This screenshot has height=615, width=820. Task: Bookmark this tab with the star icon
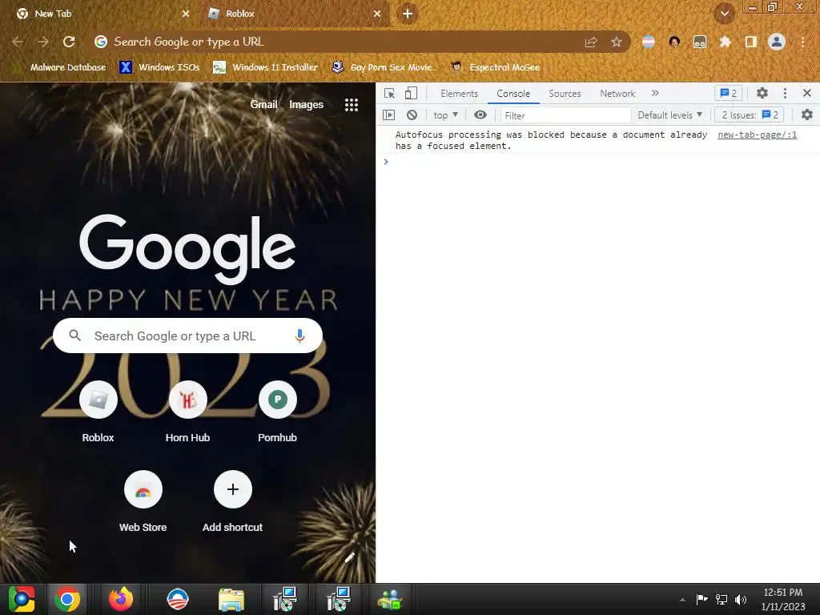(617, 42)
